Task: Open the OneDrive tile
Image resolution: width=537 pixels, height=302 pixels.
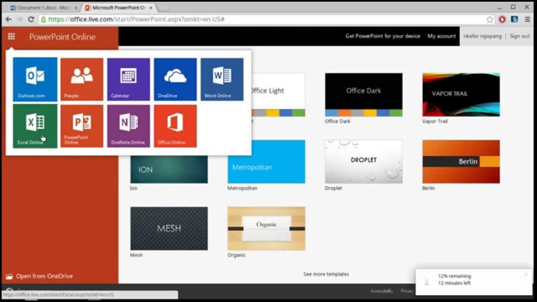Action: coord(175,79)
